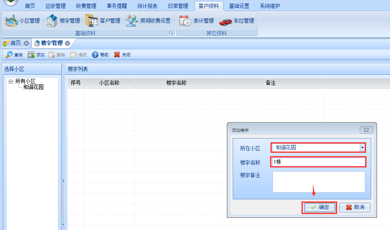Open 帮助 from the toolbar
This screenshot has width=390, height=230.
point(100,55)
